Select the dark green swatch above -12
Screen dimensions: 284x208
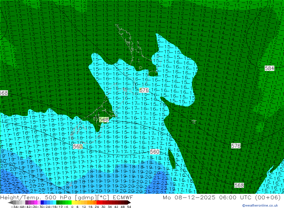(58, 203)
